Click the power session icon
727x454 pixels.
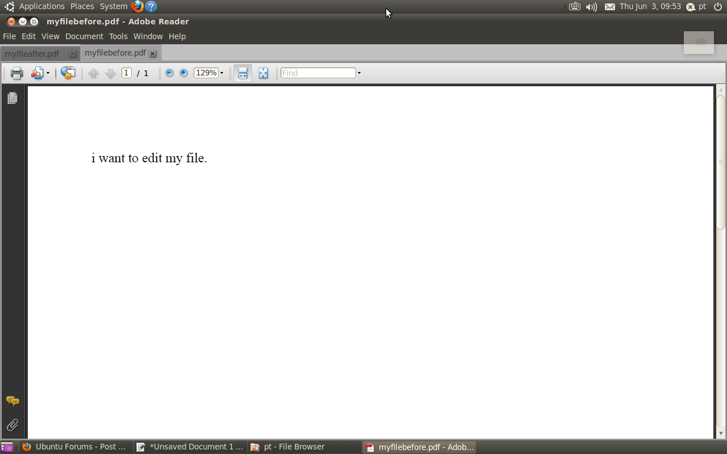tap(717, 7)
